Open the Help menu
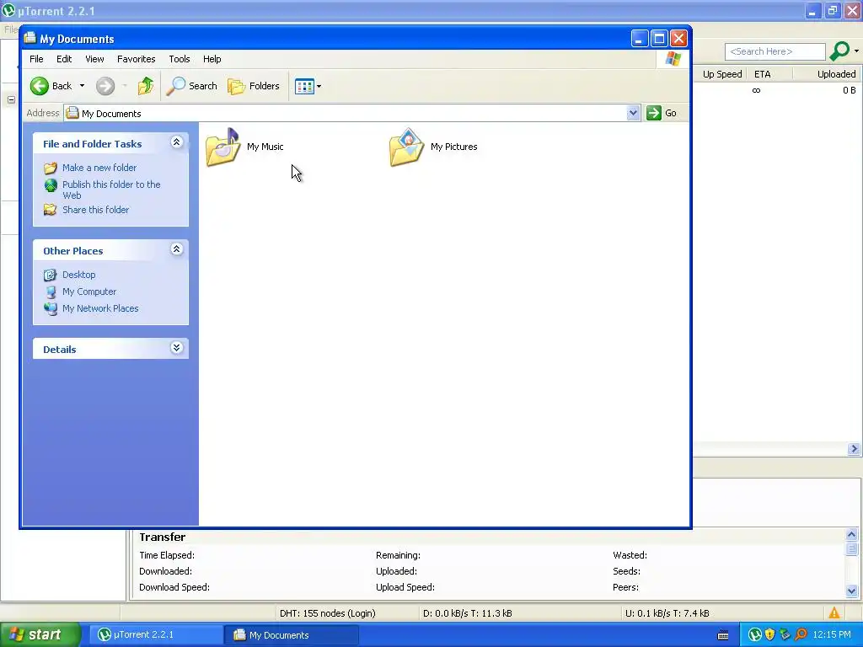This screenshot has width=863, height=647. coord(212,59)
